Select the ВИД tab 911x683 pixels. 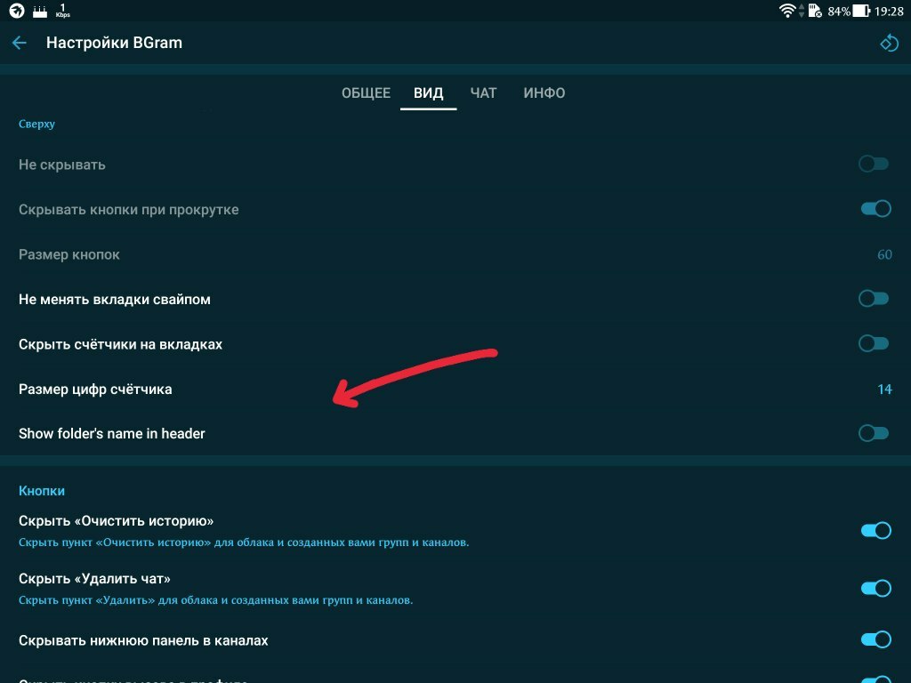428,92
